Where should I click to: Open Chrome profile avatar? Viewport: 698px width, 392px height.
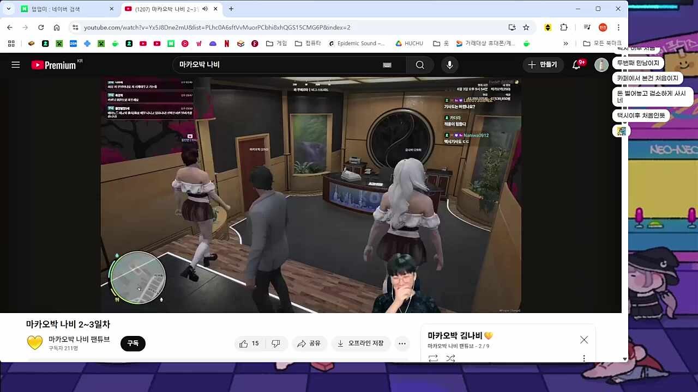(x=603, y=27)
